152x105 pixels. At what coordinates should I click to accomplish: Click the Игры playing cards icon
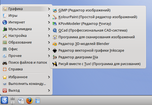pos(5,16)
